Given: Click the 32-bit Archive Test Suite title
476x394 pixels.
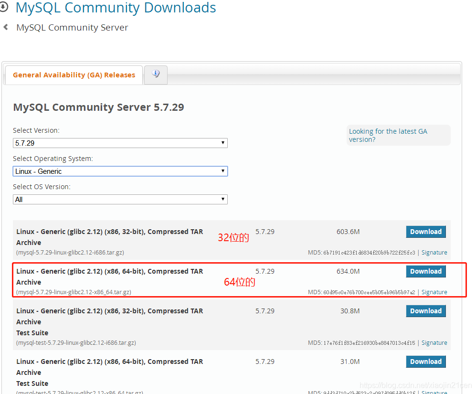Looking at the screenshot, I should click(x=110, y=322).
